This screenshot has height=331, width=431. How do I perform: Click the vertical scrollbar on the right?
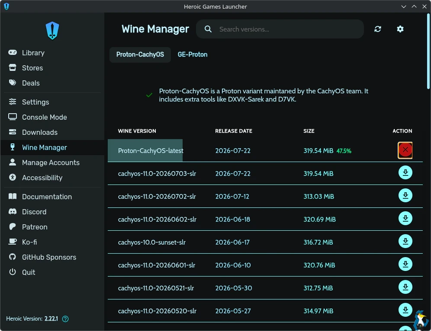(x=428, y=51)
